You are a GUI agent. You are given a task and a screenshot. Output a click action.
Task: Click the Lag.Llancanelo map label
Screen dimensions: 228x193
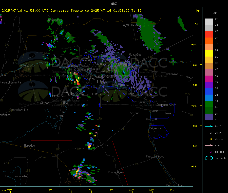point(16,176)
